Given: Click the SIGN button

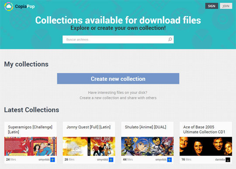Looking at the screenshot, I should pyautogui.click(x=212, y=6).
